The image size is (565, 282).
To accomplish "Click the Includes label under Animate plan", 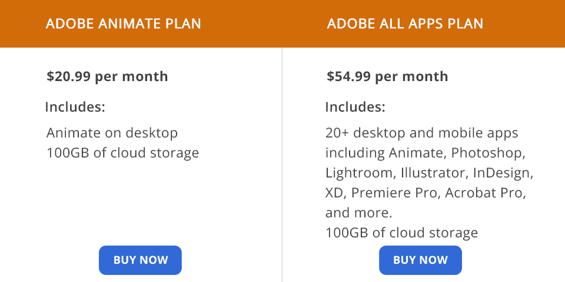I will coord(75,108).
